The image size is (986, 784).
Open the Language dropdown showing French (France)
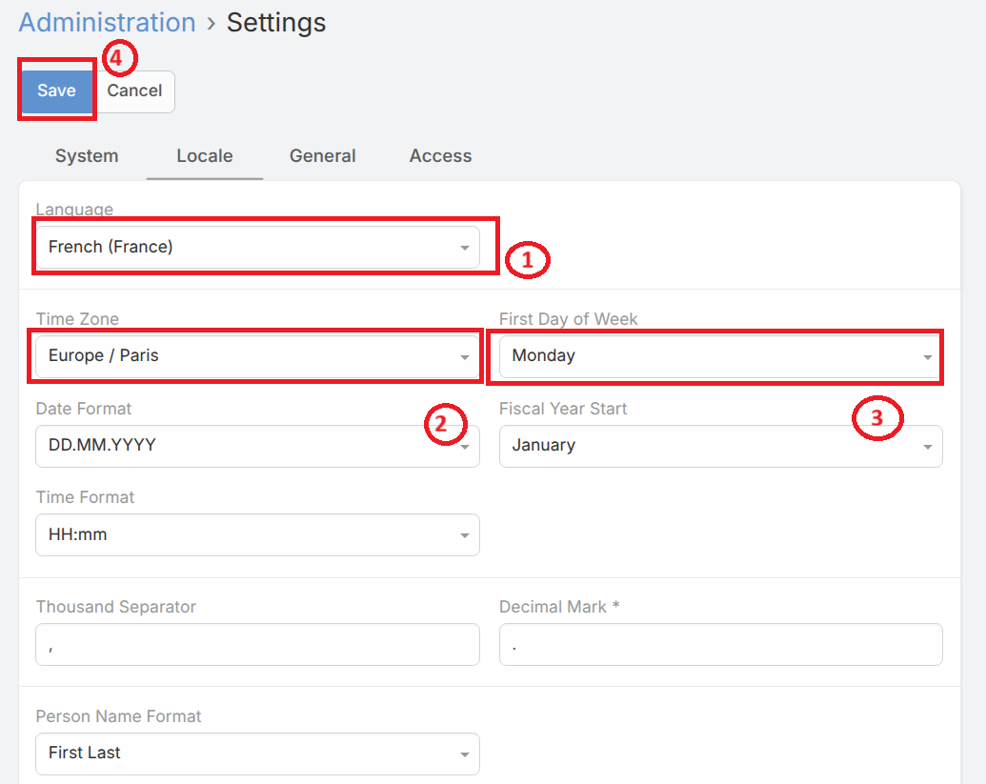pyautogui.click(x=248, y=248)
